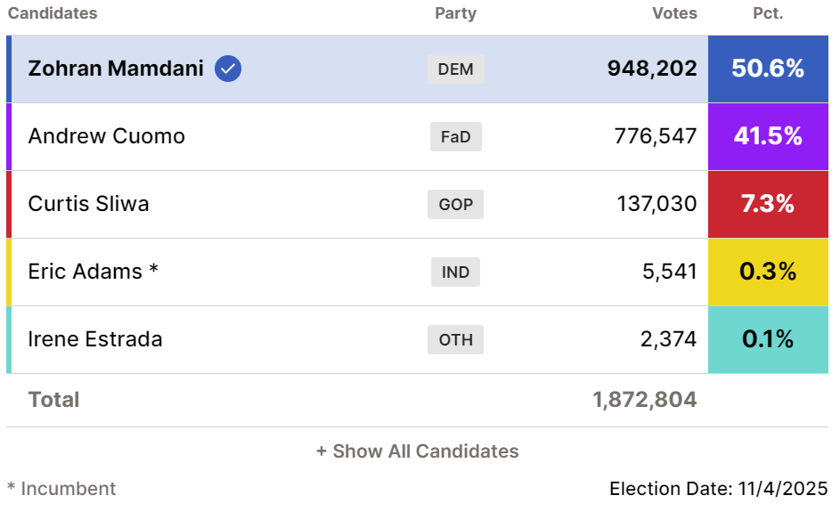Select the Eric Adams candidate name
The image size is (840, 520).
coord(86,272)
